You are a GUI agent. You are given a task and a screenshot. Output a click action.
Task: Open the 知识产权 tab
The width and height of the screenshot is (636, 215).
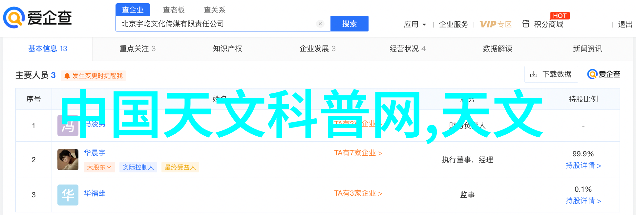tap(227, 49)
